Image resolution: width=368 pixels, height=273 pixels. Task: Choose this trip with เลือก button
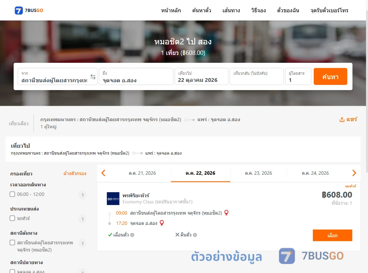click(332, 235)
